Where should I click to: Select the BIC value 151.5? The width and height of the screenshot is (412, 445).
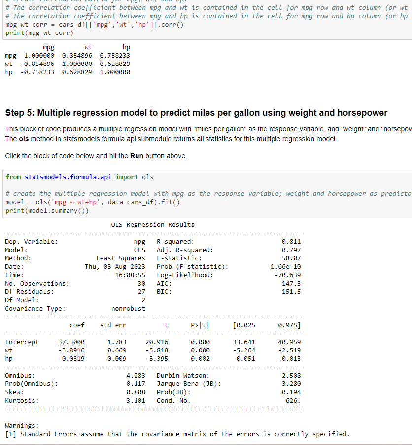(291, 292)
